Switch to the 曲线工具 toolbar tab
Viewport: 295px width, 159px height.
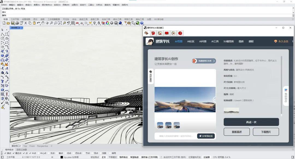coord(83,19)
